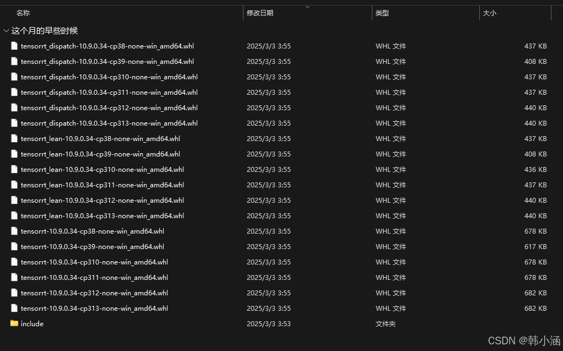Click WHL 文件 type of tensorrt_lean cp313 row
The height and width of the screenshot is (351, 563).
click(391, 216)
